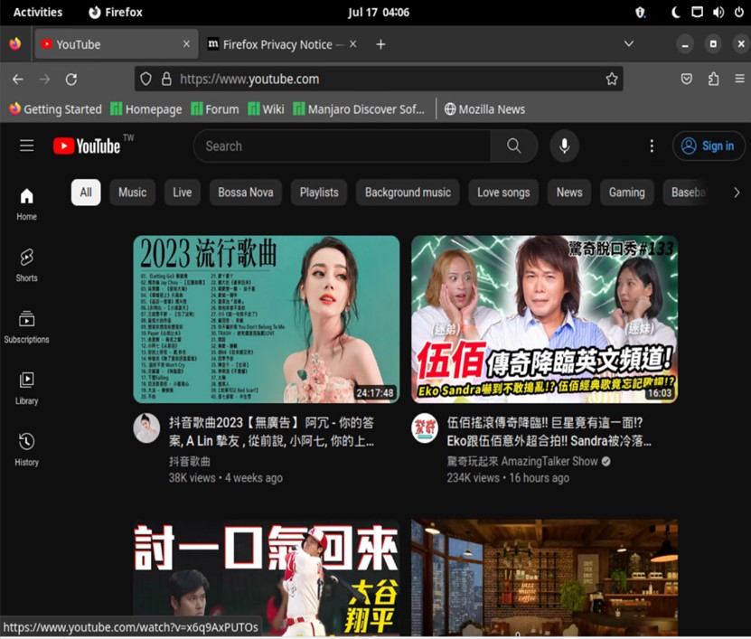Open History in the sidebar
Screen dimensions: 751x639
click(26, 450)
